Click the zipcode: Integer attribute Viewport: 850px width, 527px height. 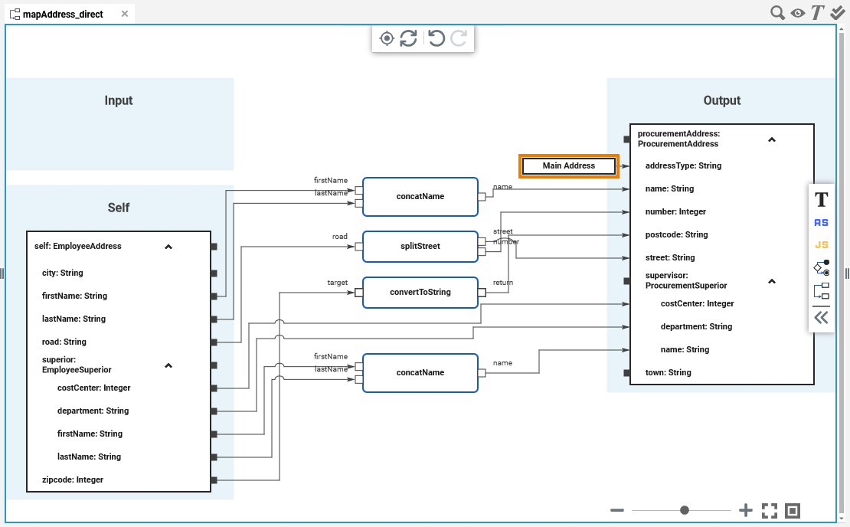[73, 480]
